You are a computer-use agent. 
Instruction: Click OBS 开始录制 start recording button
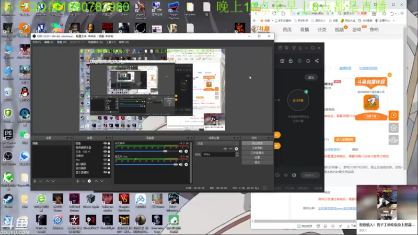257,148
